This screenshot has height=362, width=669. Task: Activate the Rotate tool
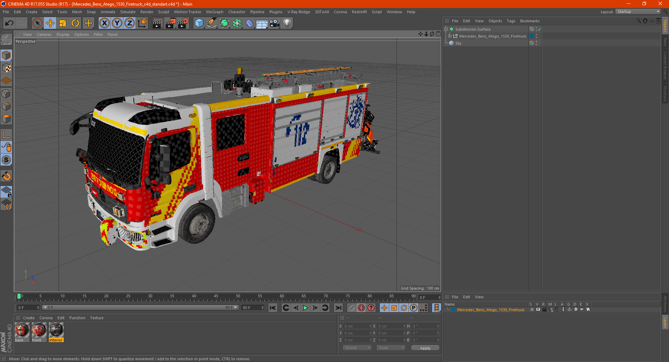[75, 23]
